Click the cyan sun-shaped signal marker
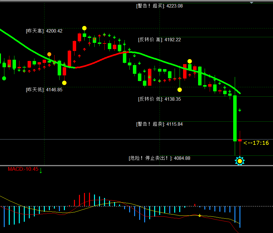 click(x=240, y=161)
